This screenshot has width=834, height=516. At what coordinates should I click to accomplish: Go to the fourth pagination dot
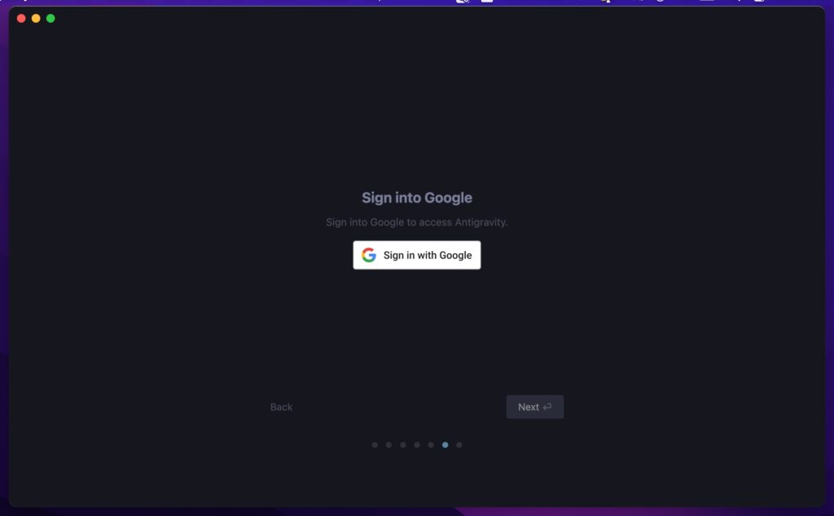click(417, 445)
